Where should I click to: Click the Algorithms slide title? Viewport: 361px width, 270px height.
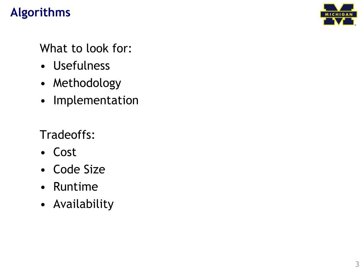(x=40, y=13)
